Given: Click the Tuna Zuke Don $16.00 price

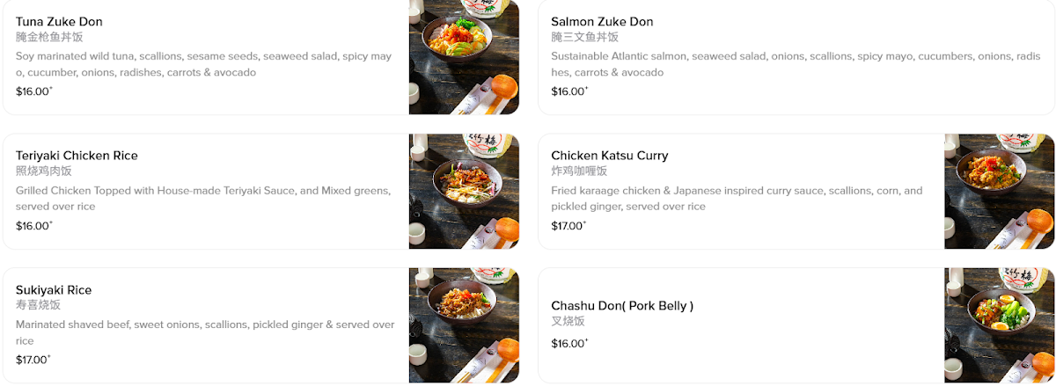Looking at the screenshot, I should coord(33,91).
